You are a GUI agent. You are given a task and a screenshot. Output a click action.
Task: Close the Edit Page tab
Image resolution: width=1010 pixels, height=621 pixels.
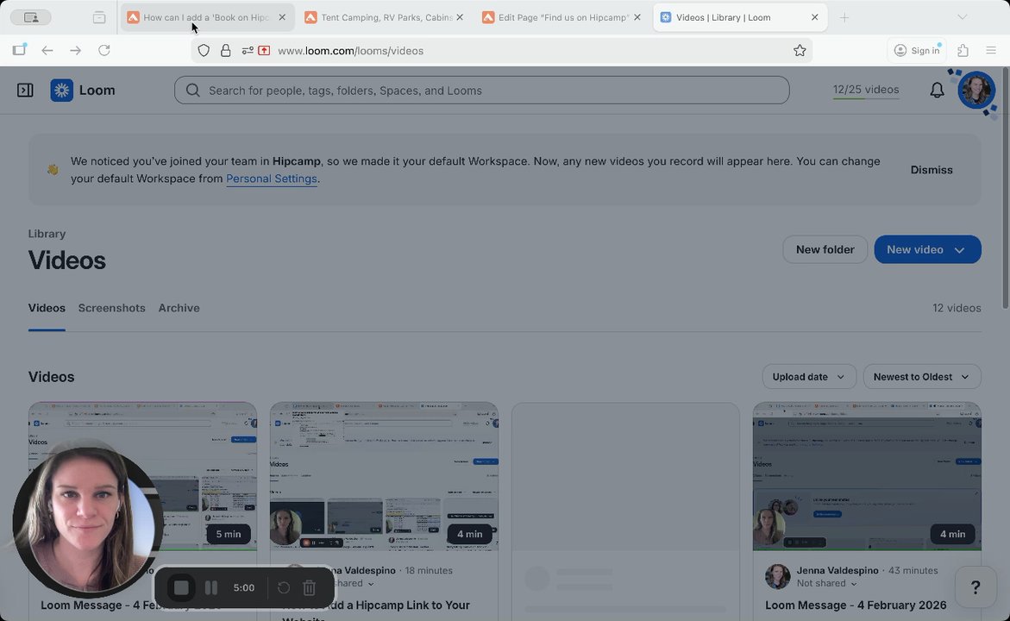[x=637, y=17]
